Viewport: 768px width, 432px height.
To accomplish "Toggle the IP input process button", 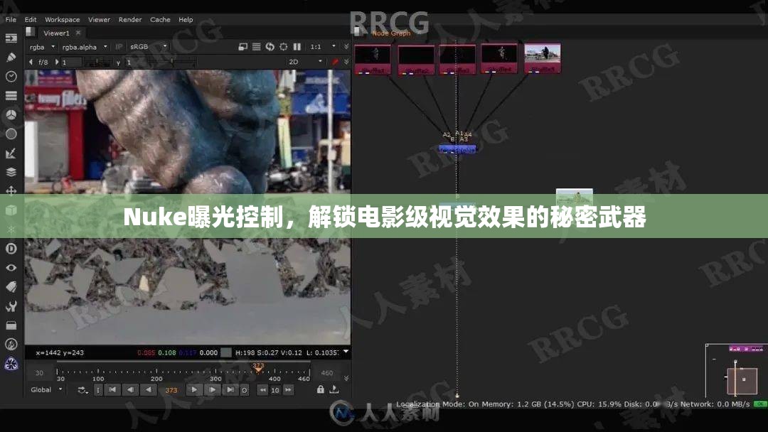I will pyautogui.click(x=119, y=47).
